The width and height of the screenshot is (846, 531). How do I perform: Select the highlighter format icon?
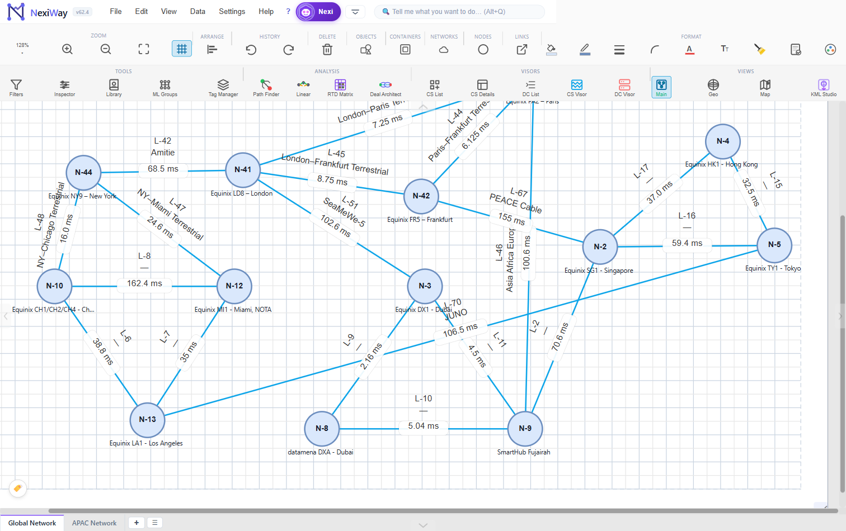pyautogui.click(x=760, y=49)
